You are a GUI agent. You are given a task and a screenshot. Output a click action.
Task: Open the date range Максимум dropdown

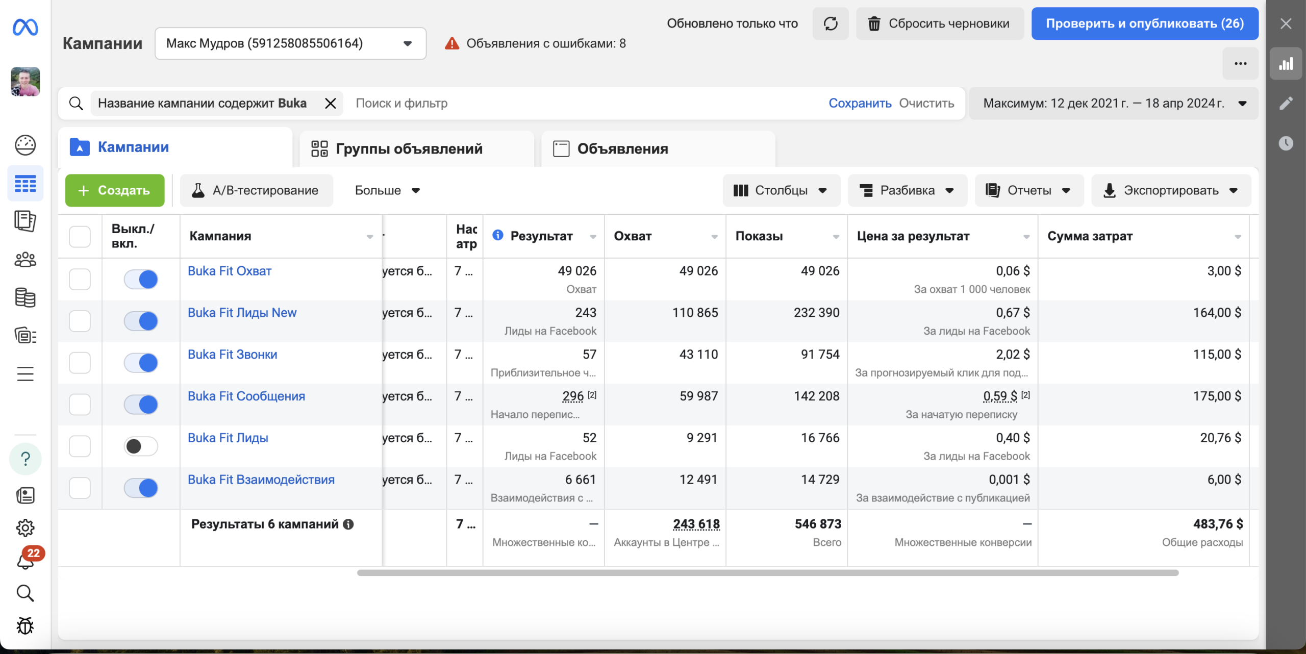1114,104
